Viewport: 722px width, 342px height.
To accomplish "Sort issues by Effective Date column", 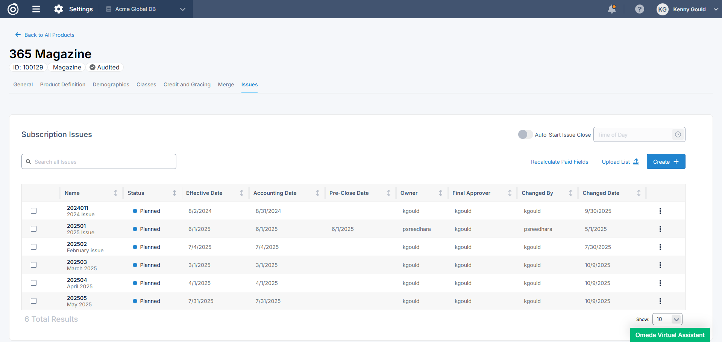I will [242, 193].
